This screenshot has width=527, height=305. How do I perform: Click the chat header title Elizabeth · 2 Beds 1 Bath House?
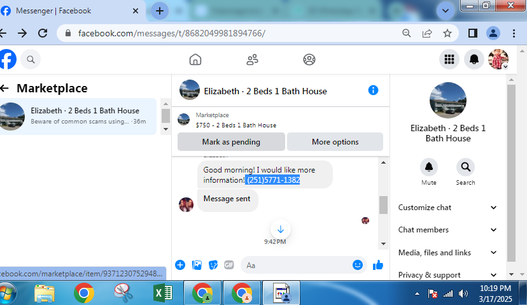(265, 91)
